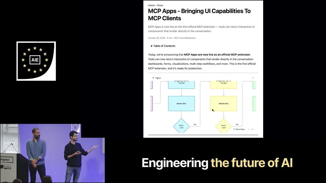Select the blue Errors <2%? diamond
Screen dimensions: 326x183
[x=181, y=126]
